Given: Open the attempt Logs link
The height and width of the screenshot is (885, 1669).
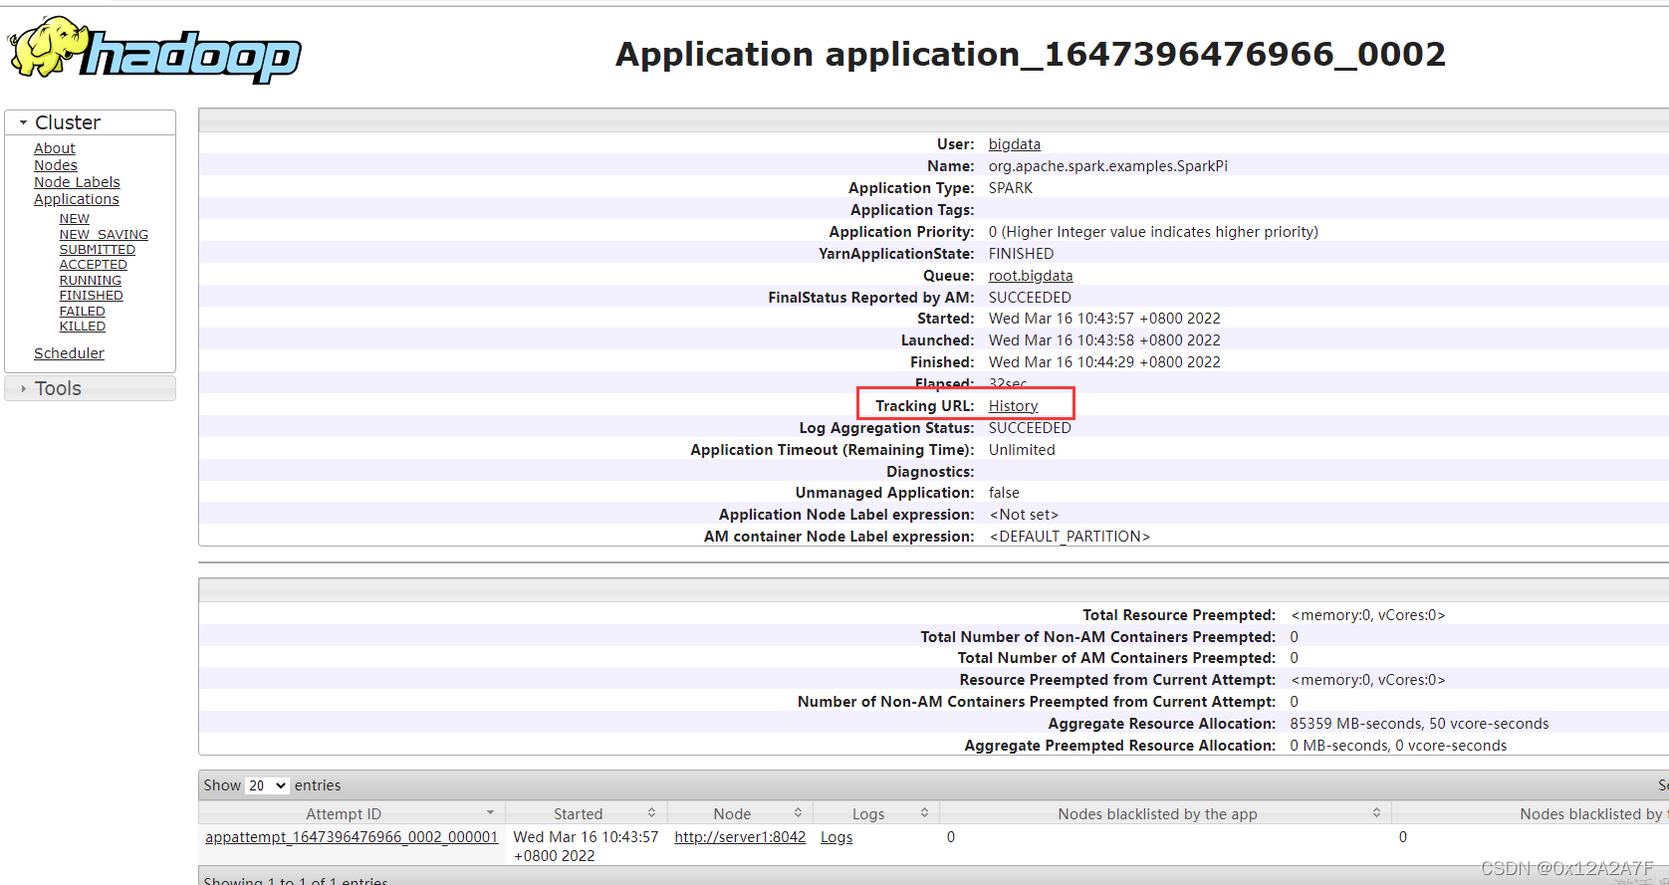Looking at the screenshot, I should (836, 837).
